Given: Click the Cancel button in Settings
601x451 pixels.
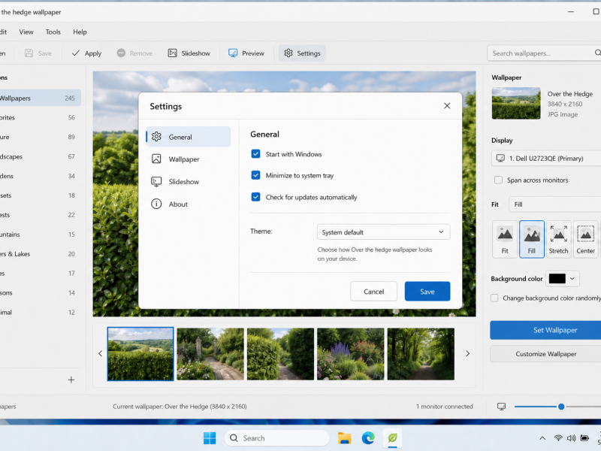Looking at the screenshot, I should click(373, 292).
